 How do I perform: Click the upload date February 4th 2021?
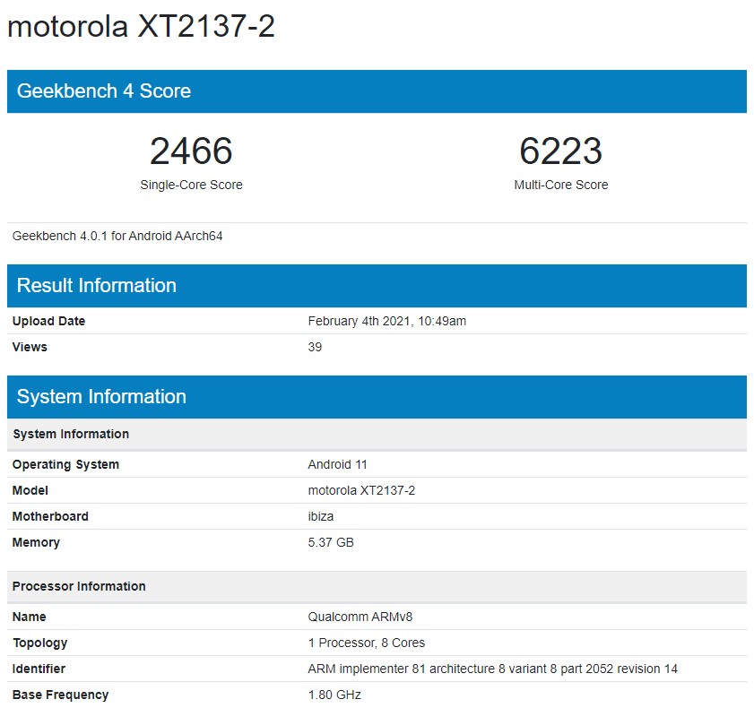click(x=386, y=321)
